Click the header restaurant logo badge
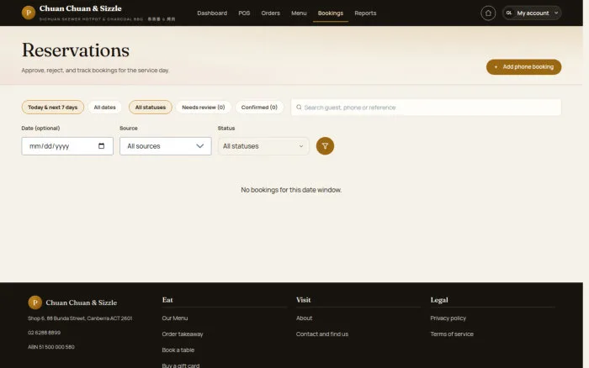 29,13
